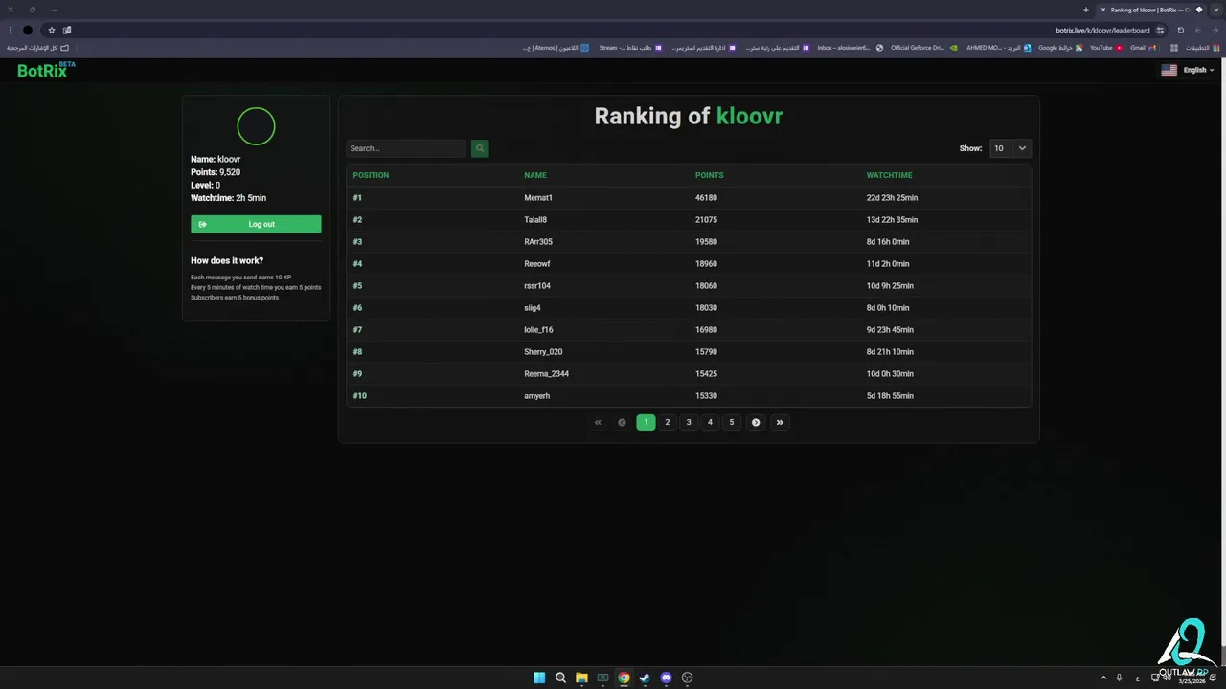Screen dimensions: 1226x689
Task: Select leaderboard page 2
Action: coord(668,422)
